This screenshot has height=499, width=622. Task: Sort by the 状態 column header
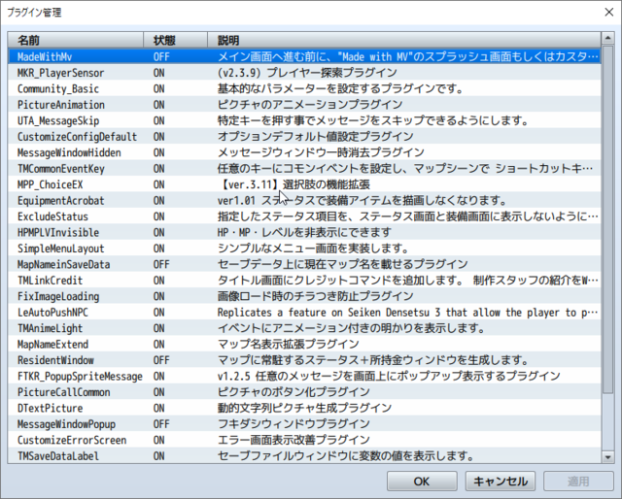[x=175, y=40]
